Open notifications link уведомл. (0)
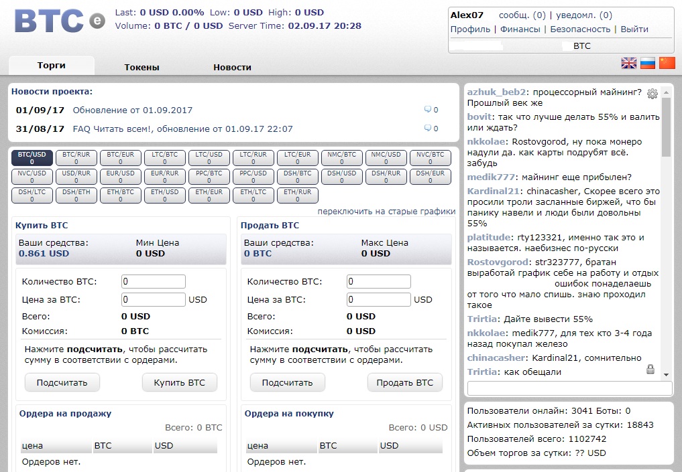Screen dimensions: 682x472 click(x=584, y=15)
